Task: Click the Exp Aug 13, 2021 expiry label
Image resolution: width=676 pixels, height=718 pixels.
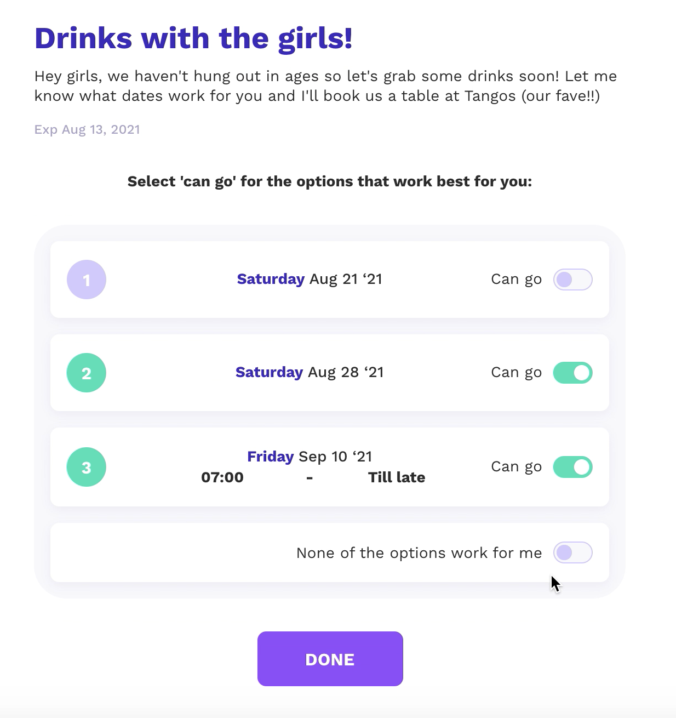Action: (x=87, y=130)
